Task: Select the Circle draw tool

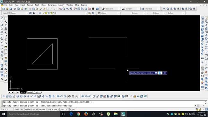Action: click(2, 39)
